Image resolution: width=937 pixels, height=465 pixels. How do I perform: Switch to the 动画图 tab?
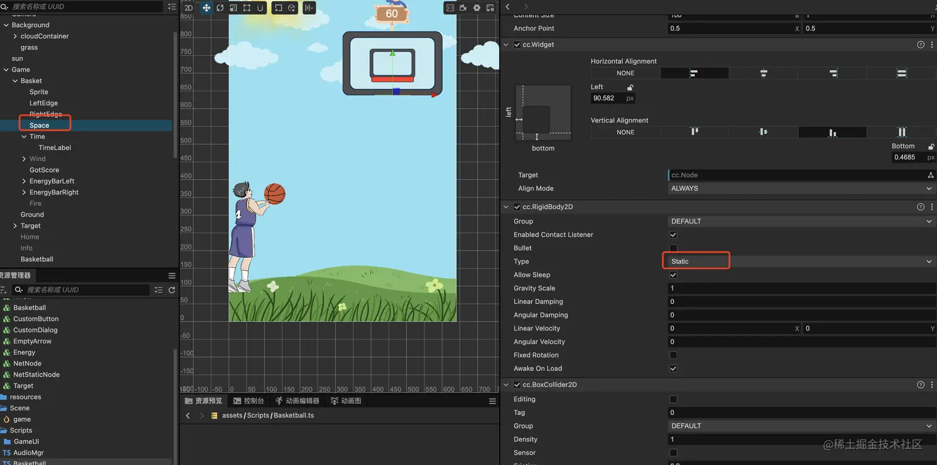(346, 401)
